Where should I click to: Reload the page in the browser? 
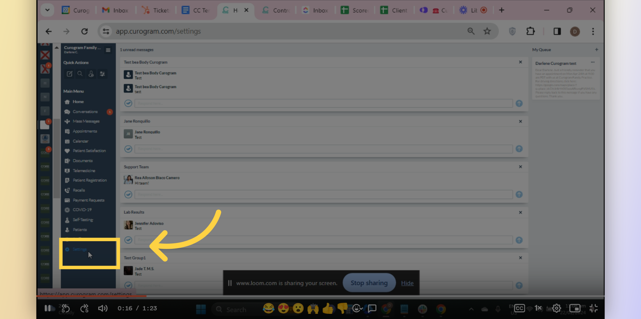84,31
